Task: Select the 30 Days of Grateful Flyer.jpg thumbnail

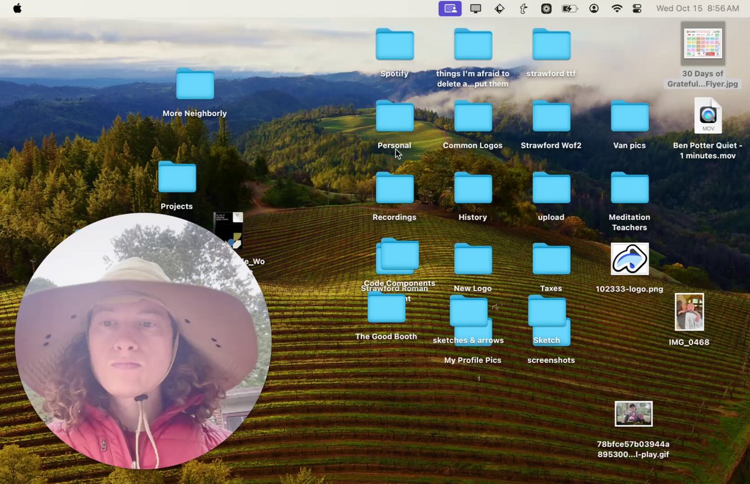Action: click(703, 44)
